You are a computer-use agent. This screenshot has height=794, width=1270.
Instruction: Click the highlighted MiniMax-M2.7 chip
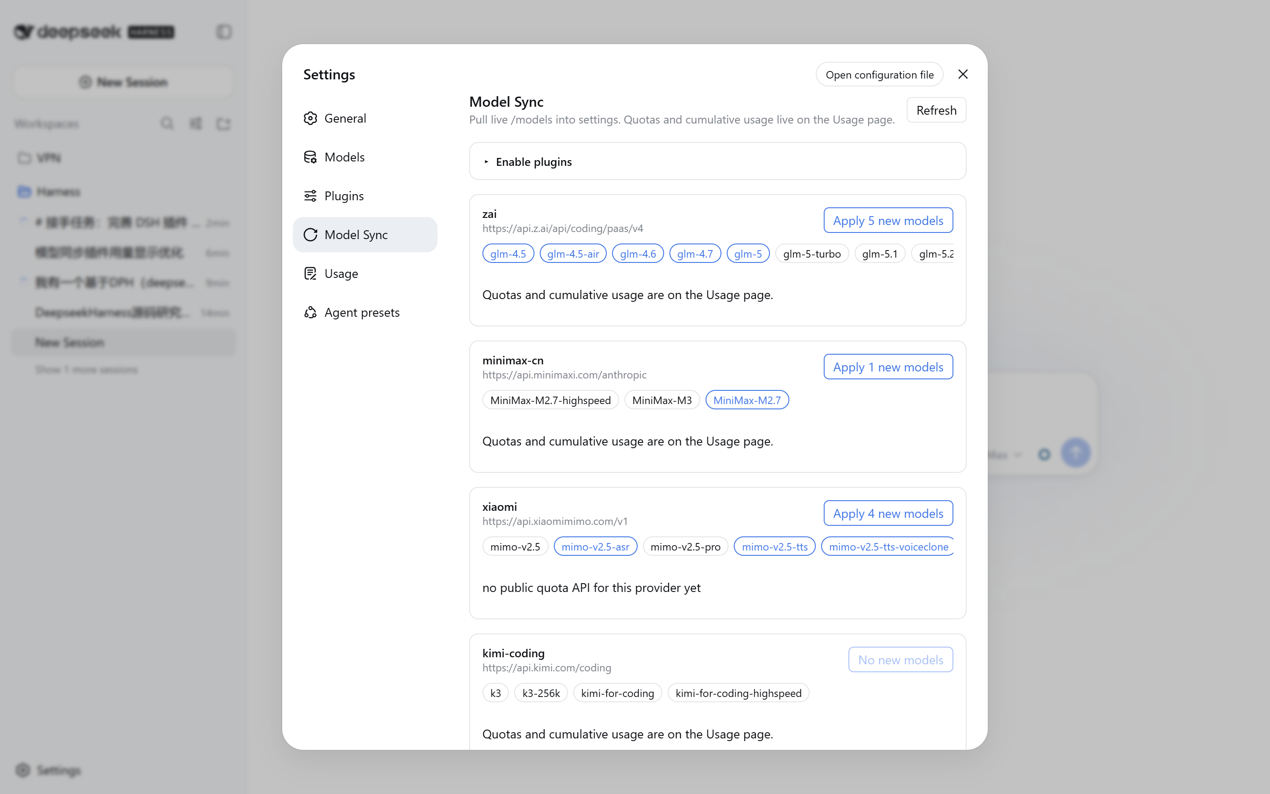(747, 400)
